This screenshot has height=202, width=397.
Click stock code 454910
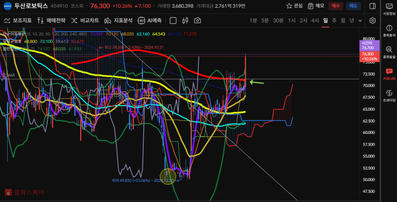tap(59, 6)
